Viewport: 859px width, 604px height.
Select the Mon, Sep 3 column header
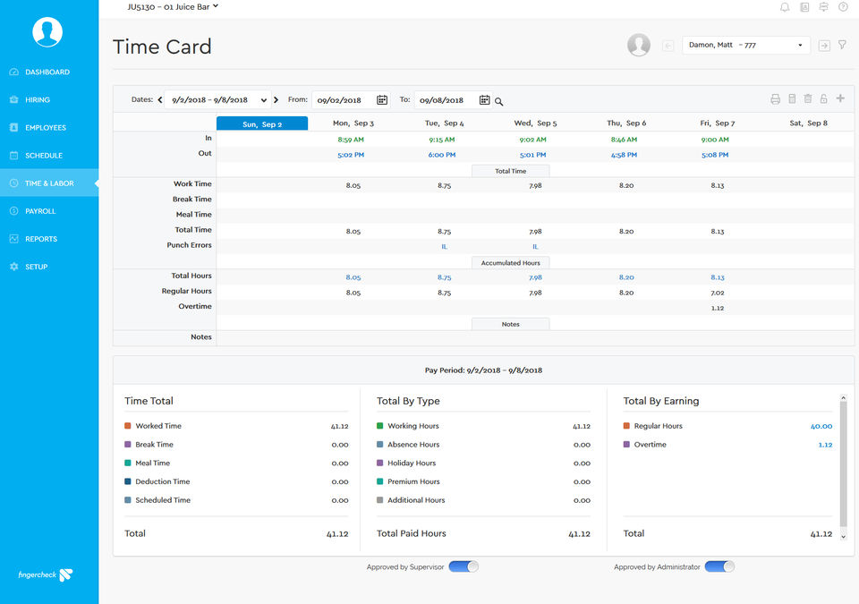click(x=353, y=123)
